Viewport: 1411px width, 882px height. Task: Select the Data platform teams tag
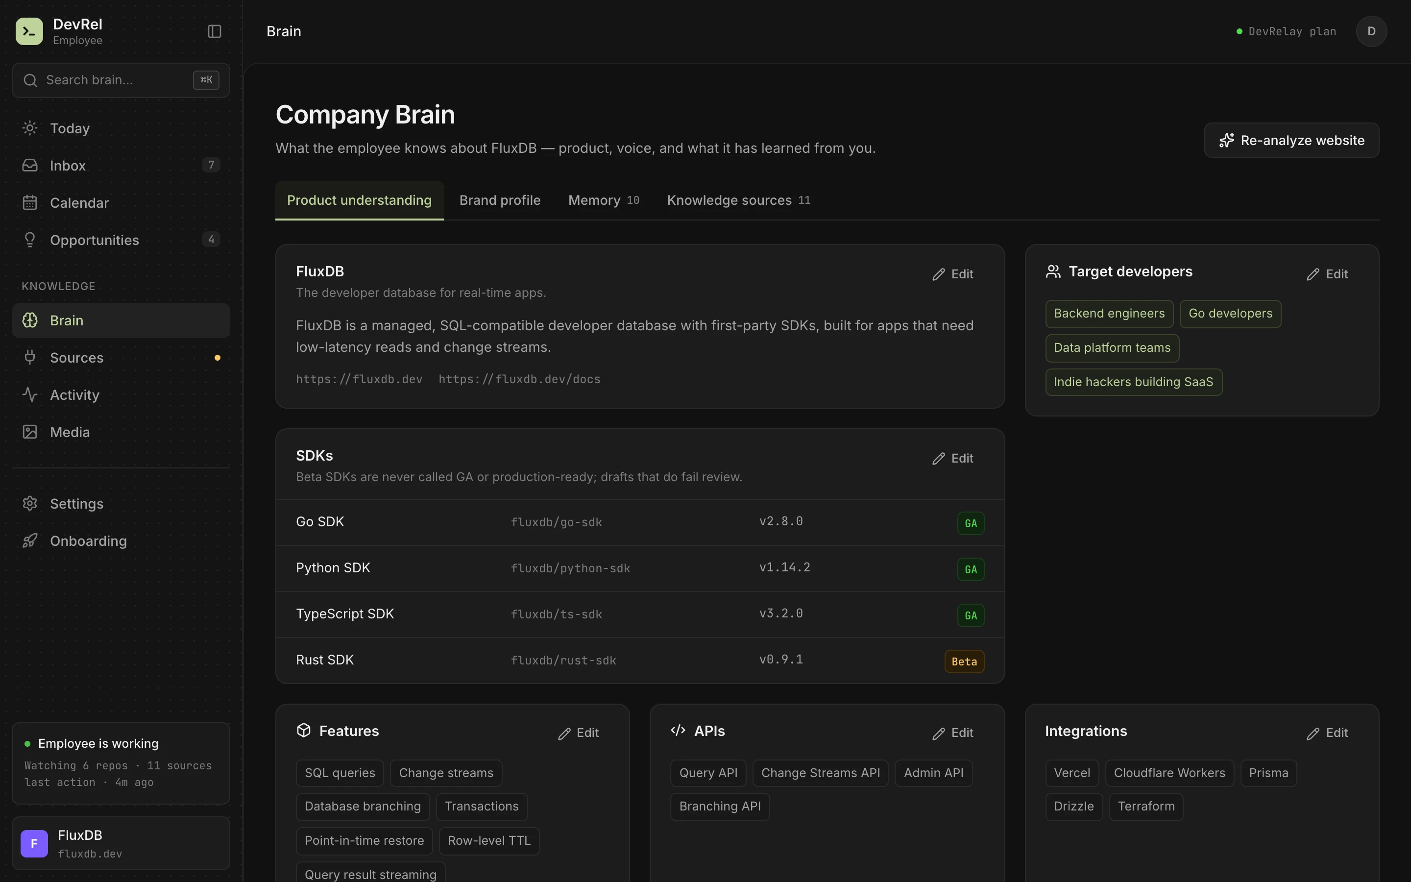pyautogui.click(x=1112, y=348)
